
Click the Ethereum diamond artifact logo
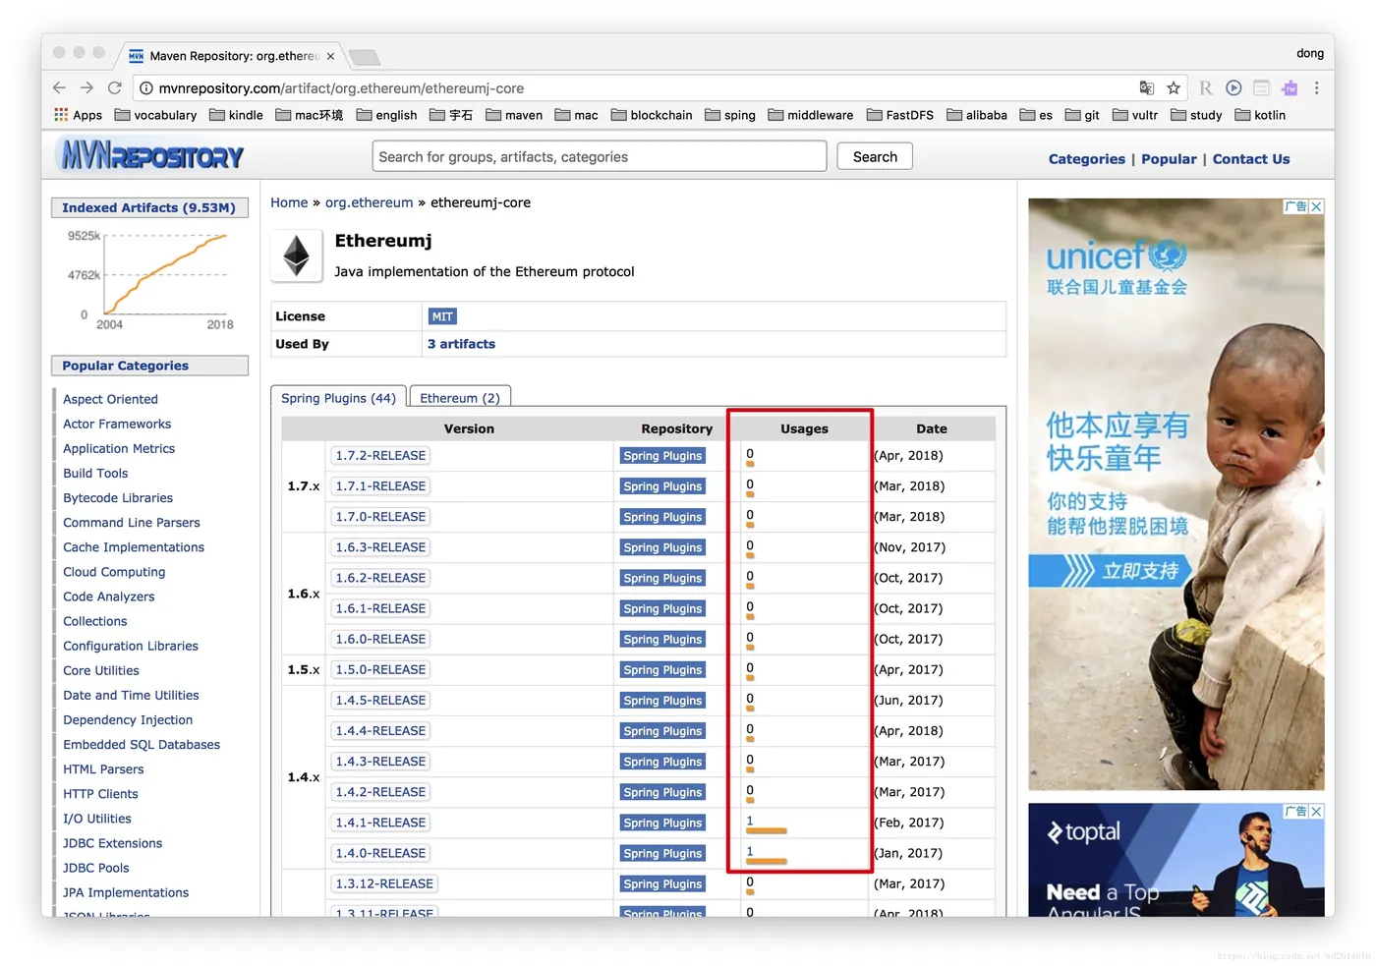297,256
